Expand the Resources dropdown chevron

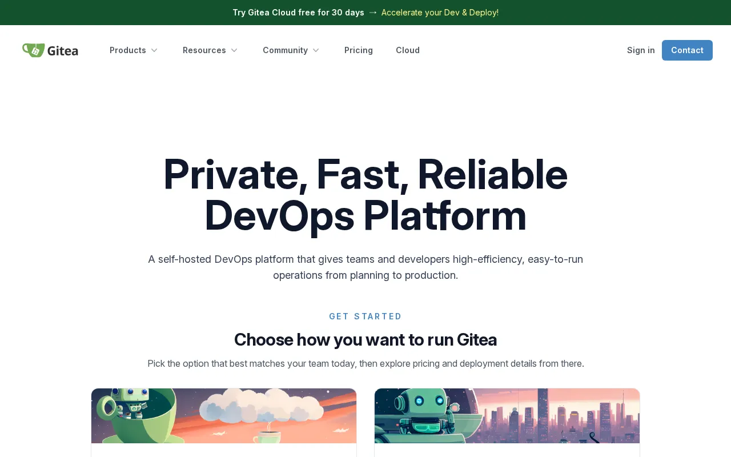click(234, 50)
